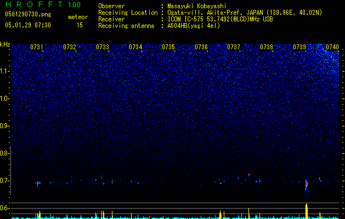345x219 pixels.
Task: Click the 0735 time marker
Action: point(168,47)
